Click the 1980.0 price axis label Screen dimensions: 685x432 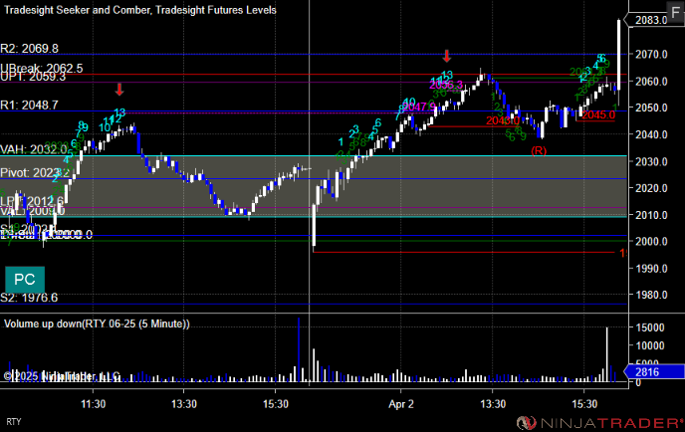pyautogui.click(x=651, y=296)
